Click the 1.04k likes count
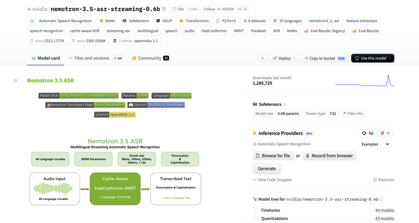Image resolution: width=419 pixels, height=223 pixels. 192,9
